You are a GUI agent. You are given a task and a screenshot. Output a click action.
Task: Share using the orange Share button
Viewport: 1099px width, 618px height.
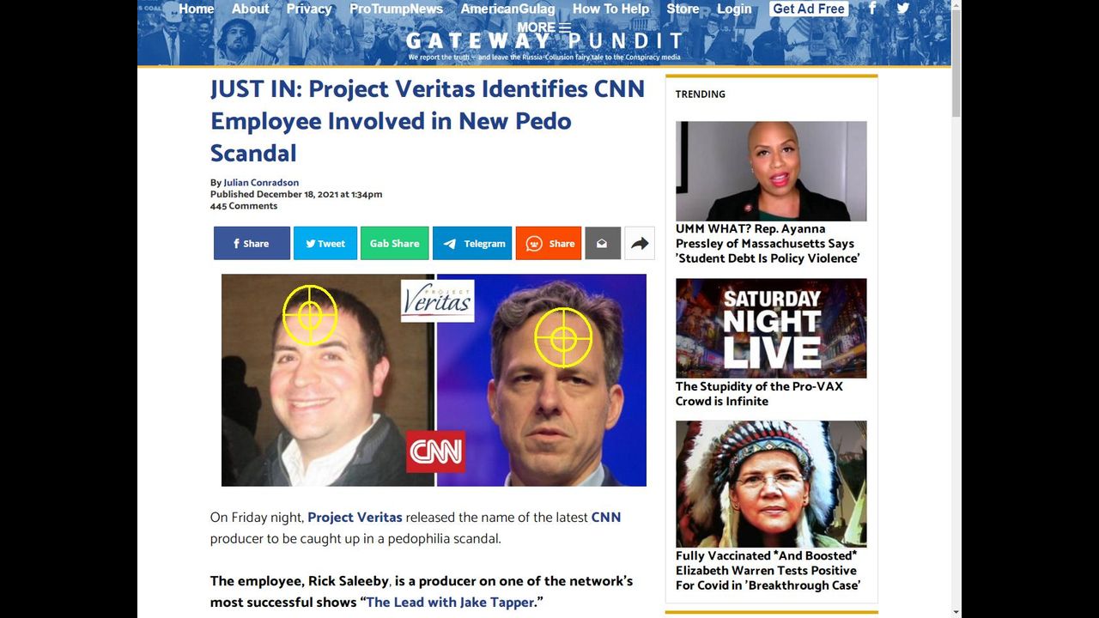click(548, 243)
